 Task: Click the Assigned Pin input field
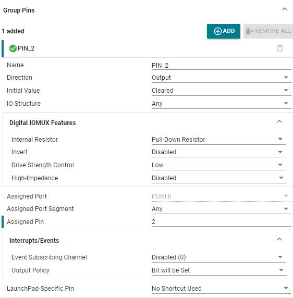coord(222,222)
